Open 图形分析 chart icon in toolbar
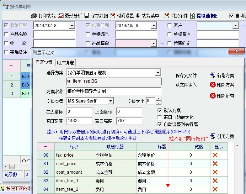The image size is (246, 194). point(61,16)
